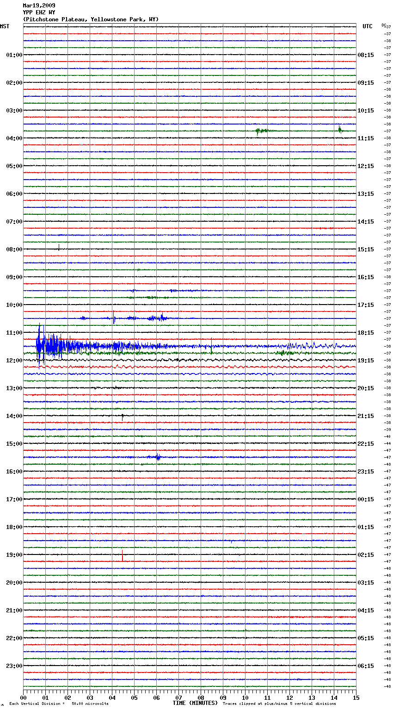Click the 00:15 UTC row label
The height and width of the screenshot is (710, 393).
[366, 499]
